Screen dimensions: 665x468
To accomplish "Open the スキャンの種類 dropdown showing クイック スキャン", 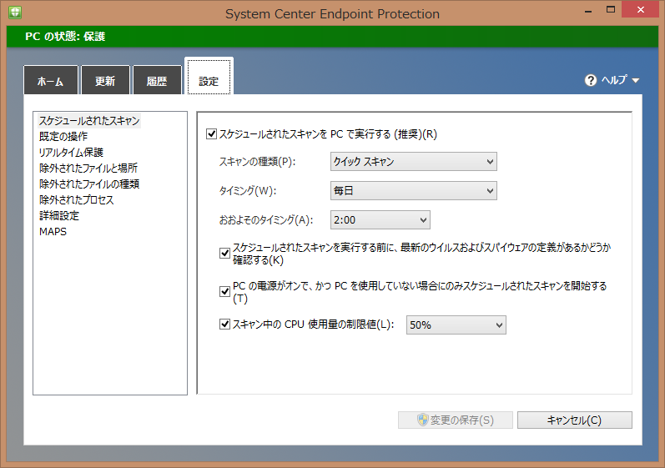I will [x=414, y=162].
